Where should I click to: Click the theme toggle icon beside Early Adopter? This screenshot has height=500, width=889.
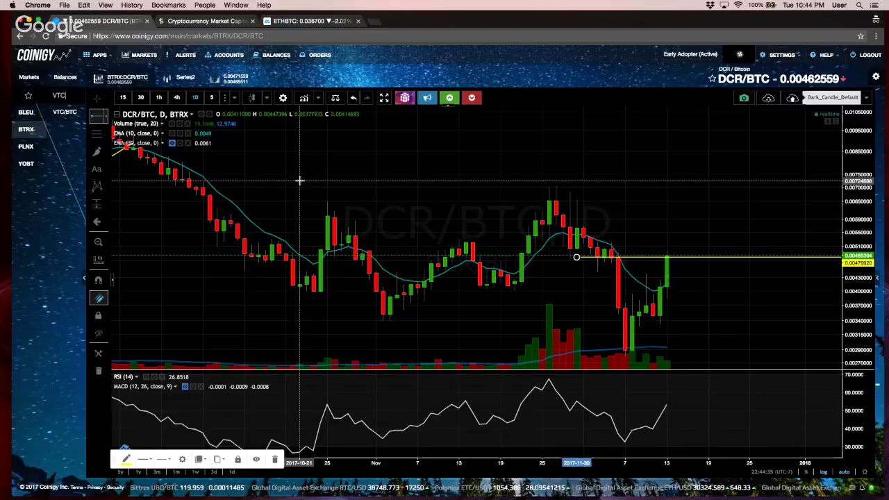tap(740, 54)
